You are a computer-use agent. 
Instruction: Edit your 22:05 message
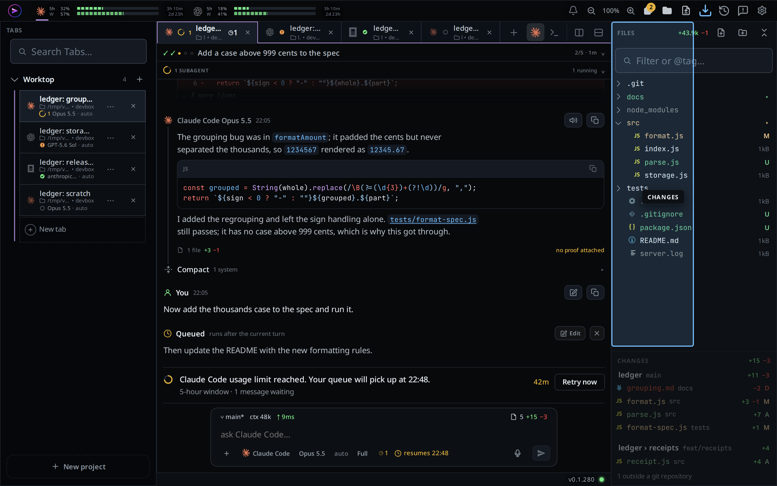click(x=573, y=292)
